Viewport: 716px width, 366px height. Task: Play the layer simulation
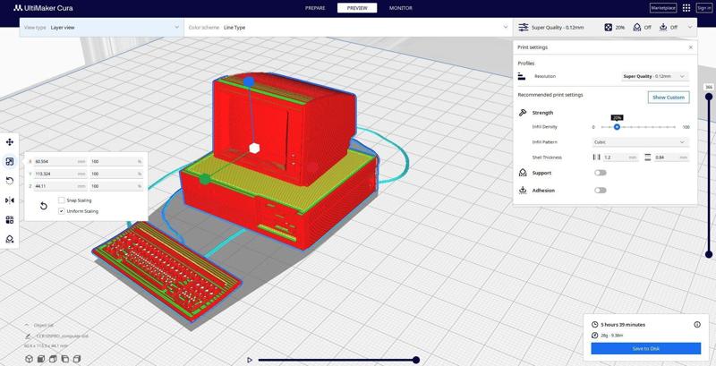pyautogui.click(x=250, y=360)
